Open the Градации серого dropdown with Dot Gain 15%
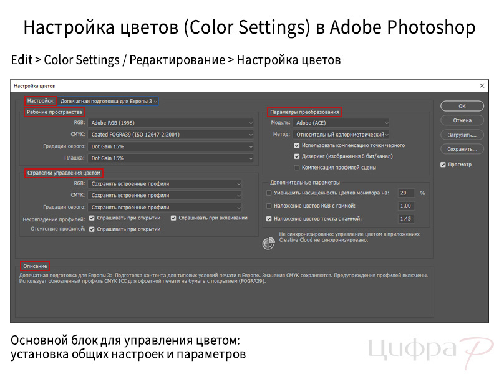Screen dimensions: 499x374 (169, 146)
